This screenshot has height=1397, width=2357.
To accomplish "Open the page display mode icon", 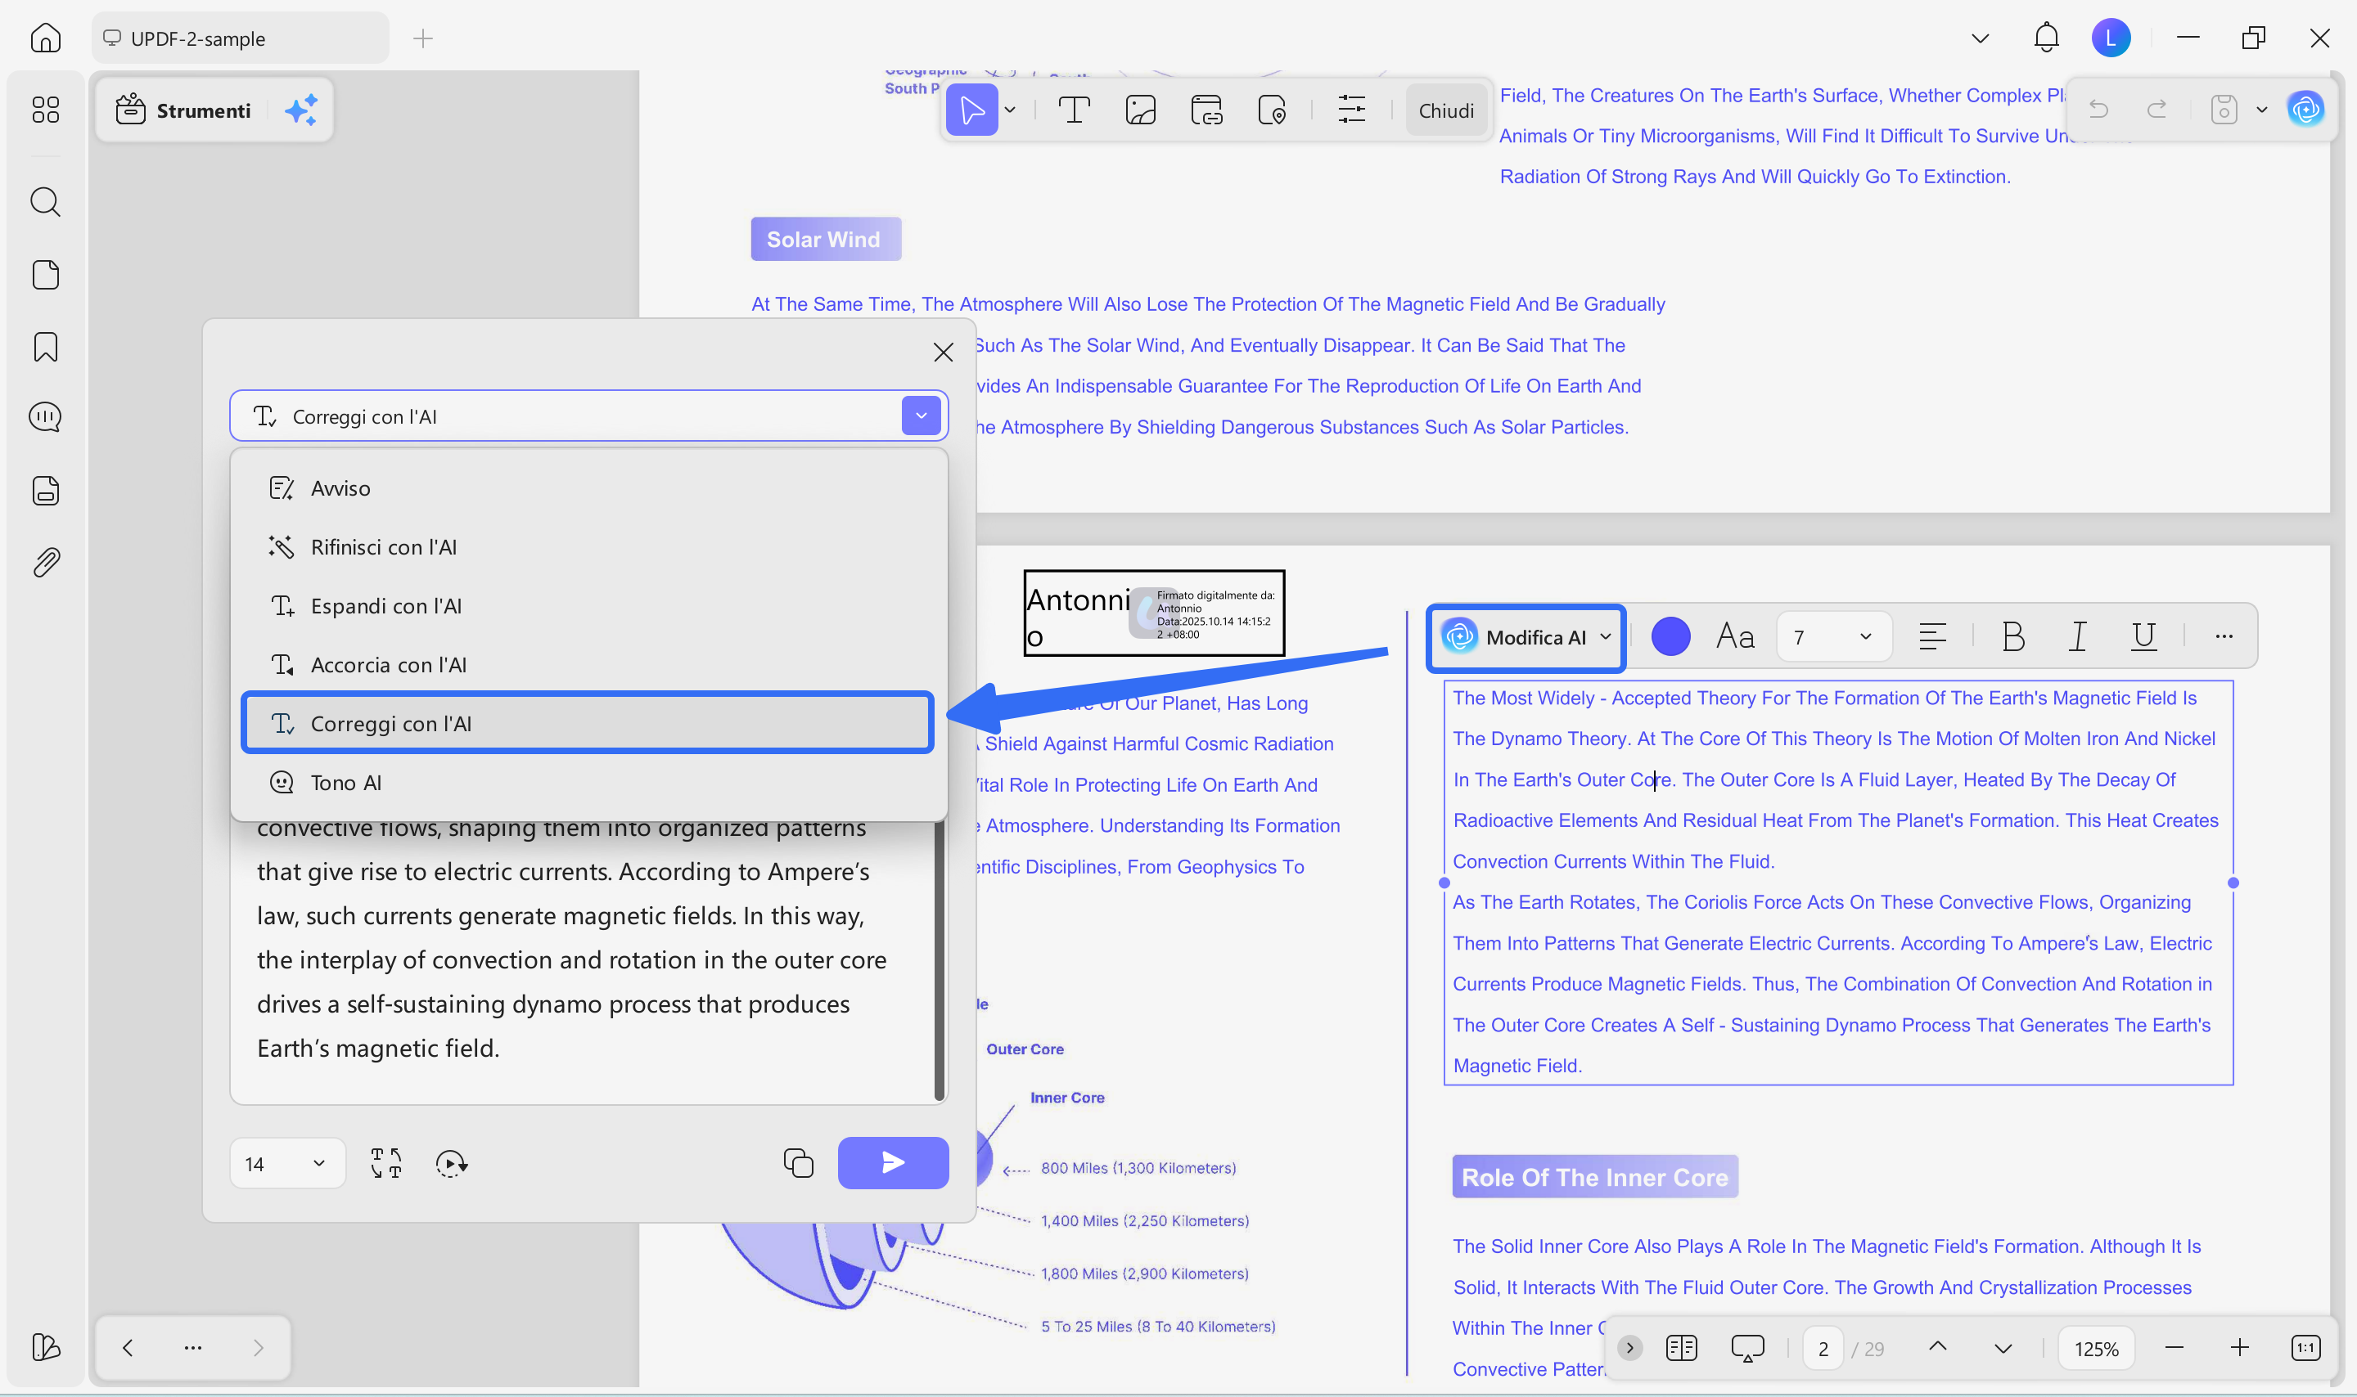I will coord(1681,1347).
